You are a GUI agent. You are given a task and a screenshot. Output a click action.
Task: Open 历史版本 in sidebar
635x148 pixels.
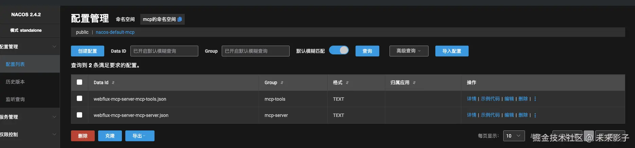pyautogui.click(x=15, y=82)
